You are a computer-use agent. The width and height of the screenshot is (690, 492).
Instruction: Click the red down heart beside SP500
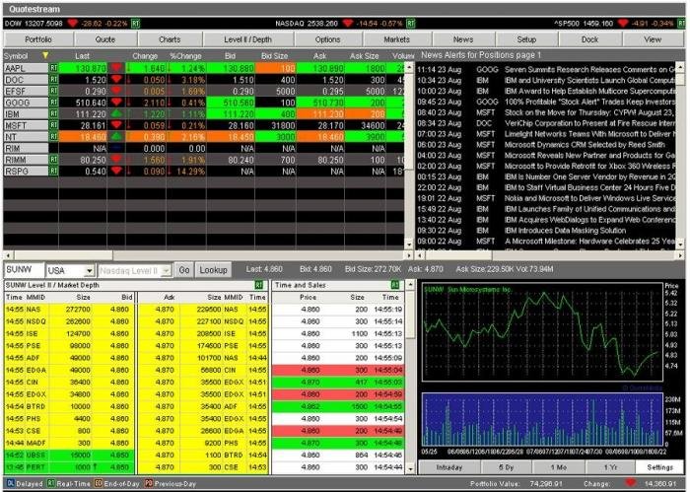[x=623, y=23]
